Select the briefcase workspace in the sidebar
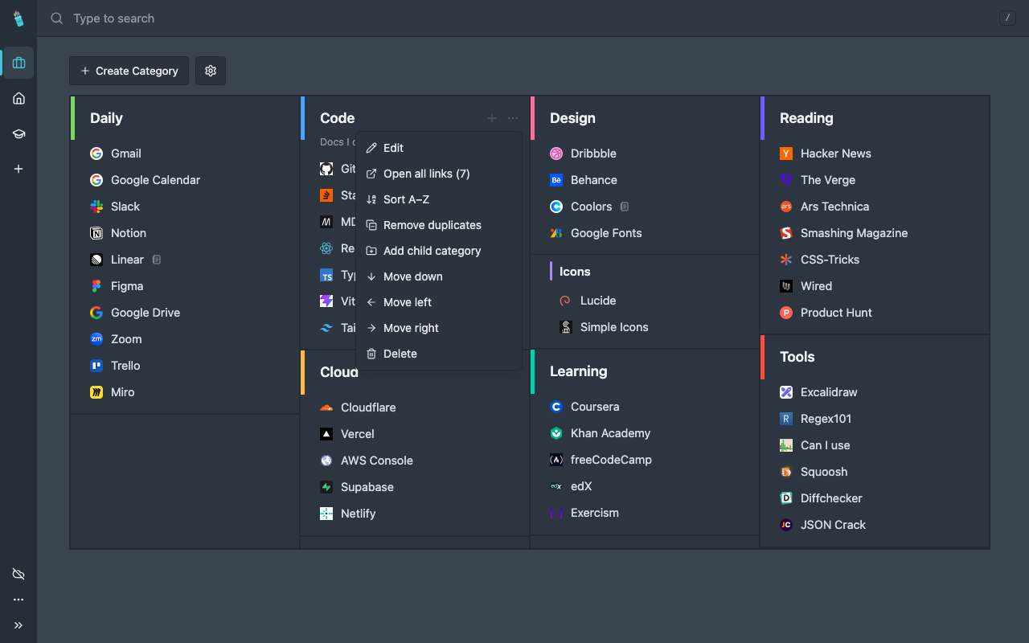 click(x=18, y=63)
